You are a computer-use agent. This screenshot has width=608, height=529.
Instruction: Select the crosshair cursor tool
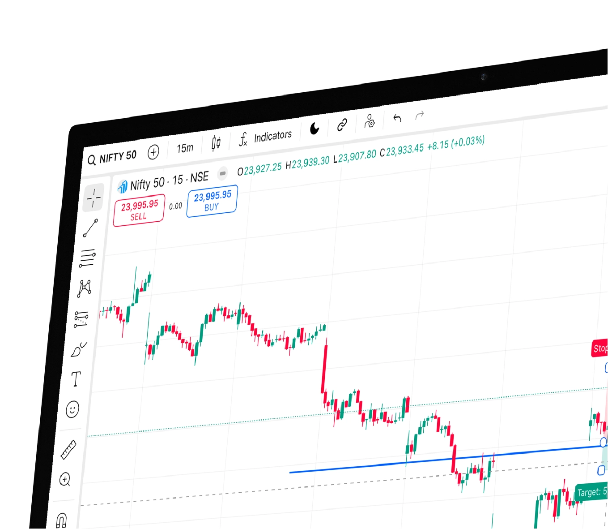94,197
